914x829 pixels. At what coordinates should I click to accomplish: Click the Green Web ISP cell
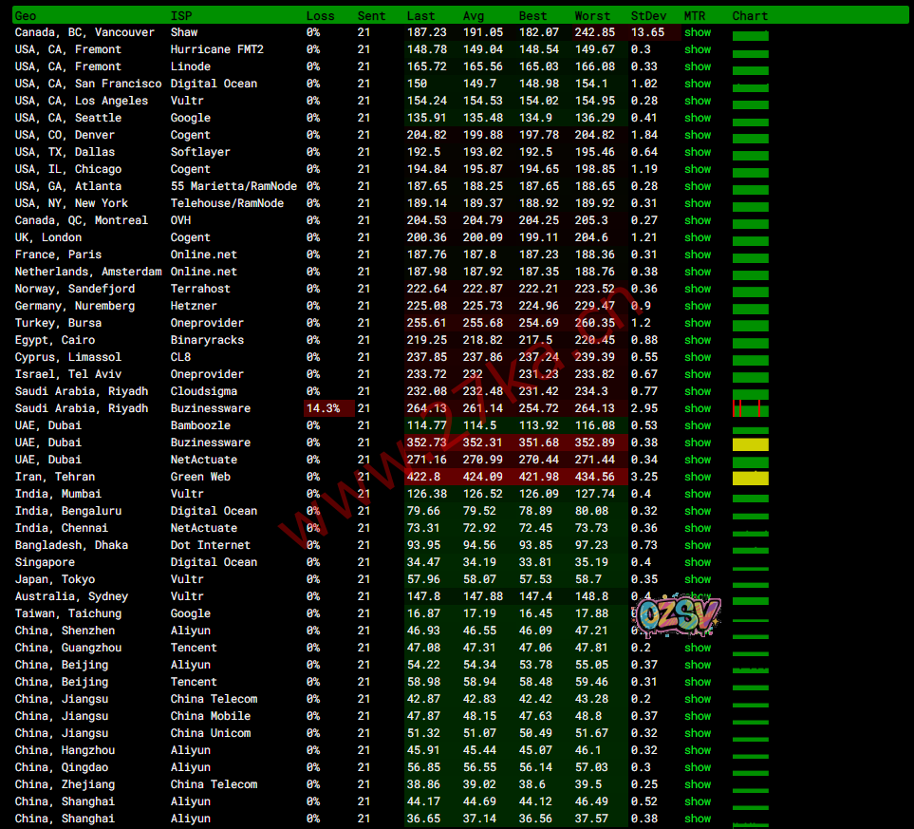[200, 477]
